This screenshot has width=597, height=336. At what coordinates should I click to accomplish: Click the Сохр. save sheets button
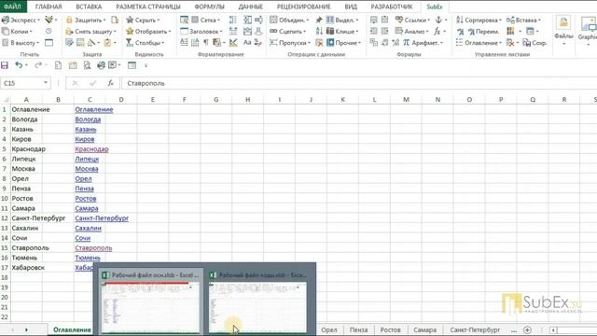[x=535, y=43]
